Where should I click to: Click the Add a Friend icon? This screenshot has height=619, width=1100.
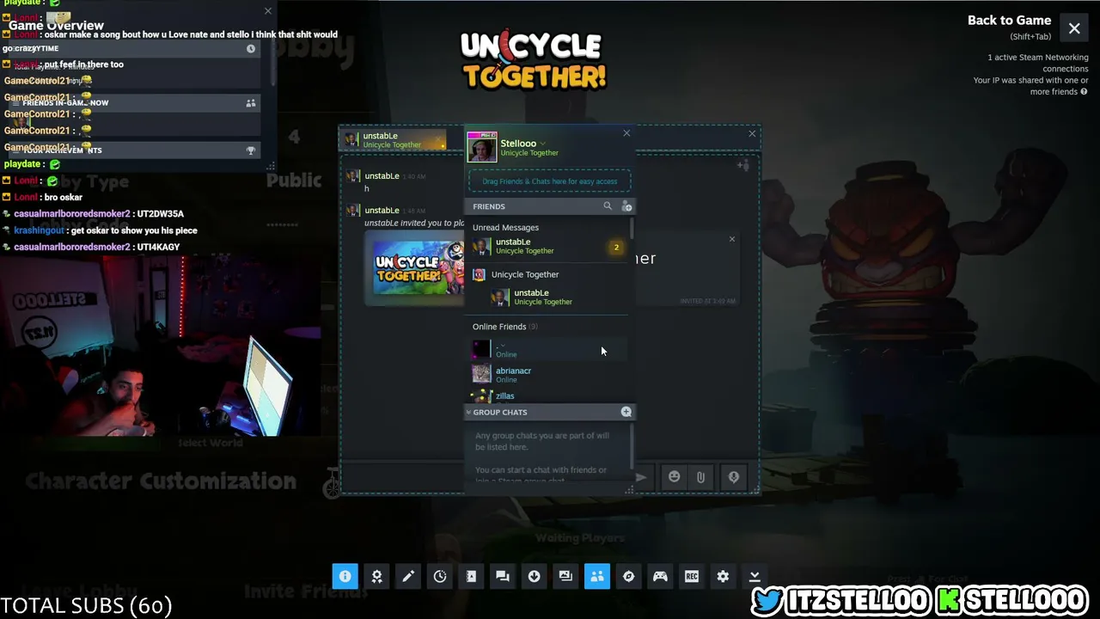click(x=626, y=206)
